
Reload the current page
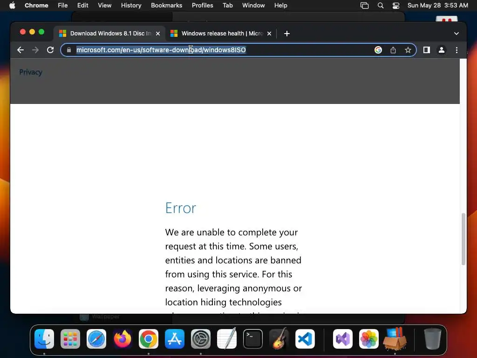tap(50, 50)
